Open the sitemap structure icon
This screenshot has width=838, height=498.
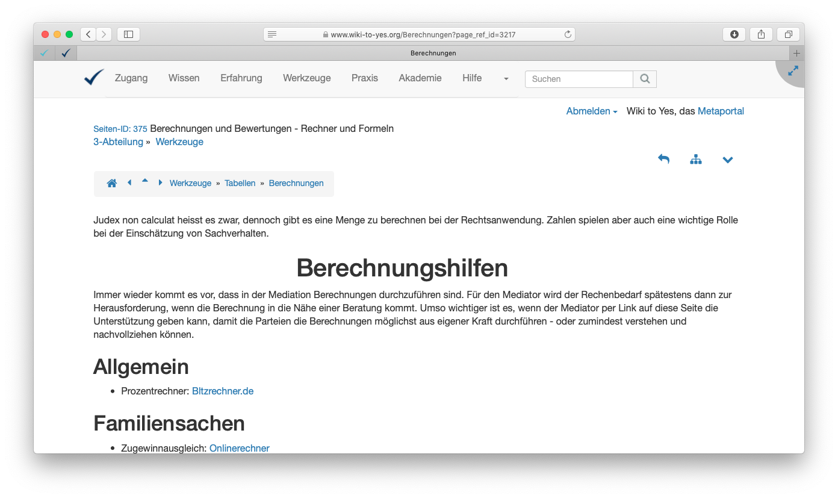point(696,160)
